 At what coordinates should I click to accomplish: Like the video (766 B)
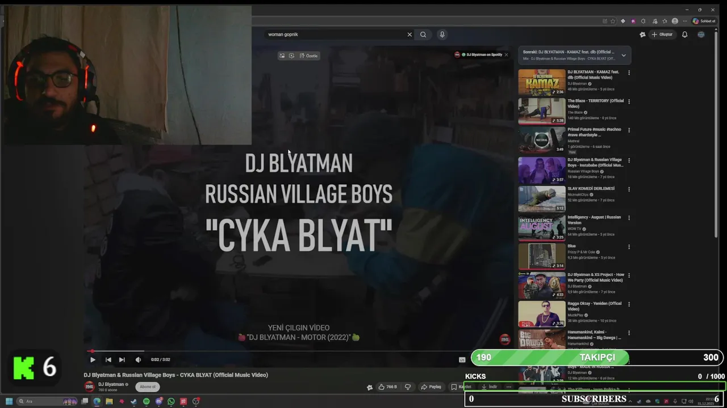pos(388,387)
